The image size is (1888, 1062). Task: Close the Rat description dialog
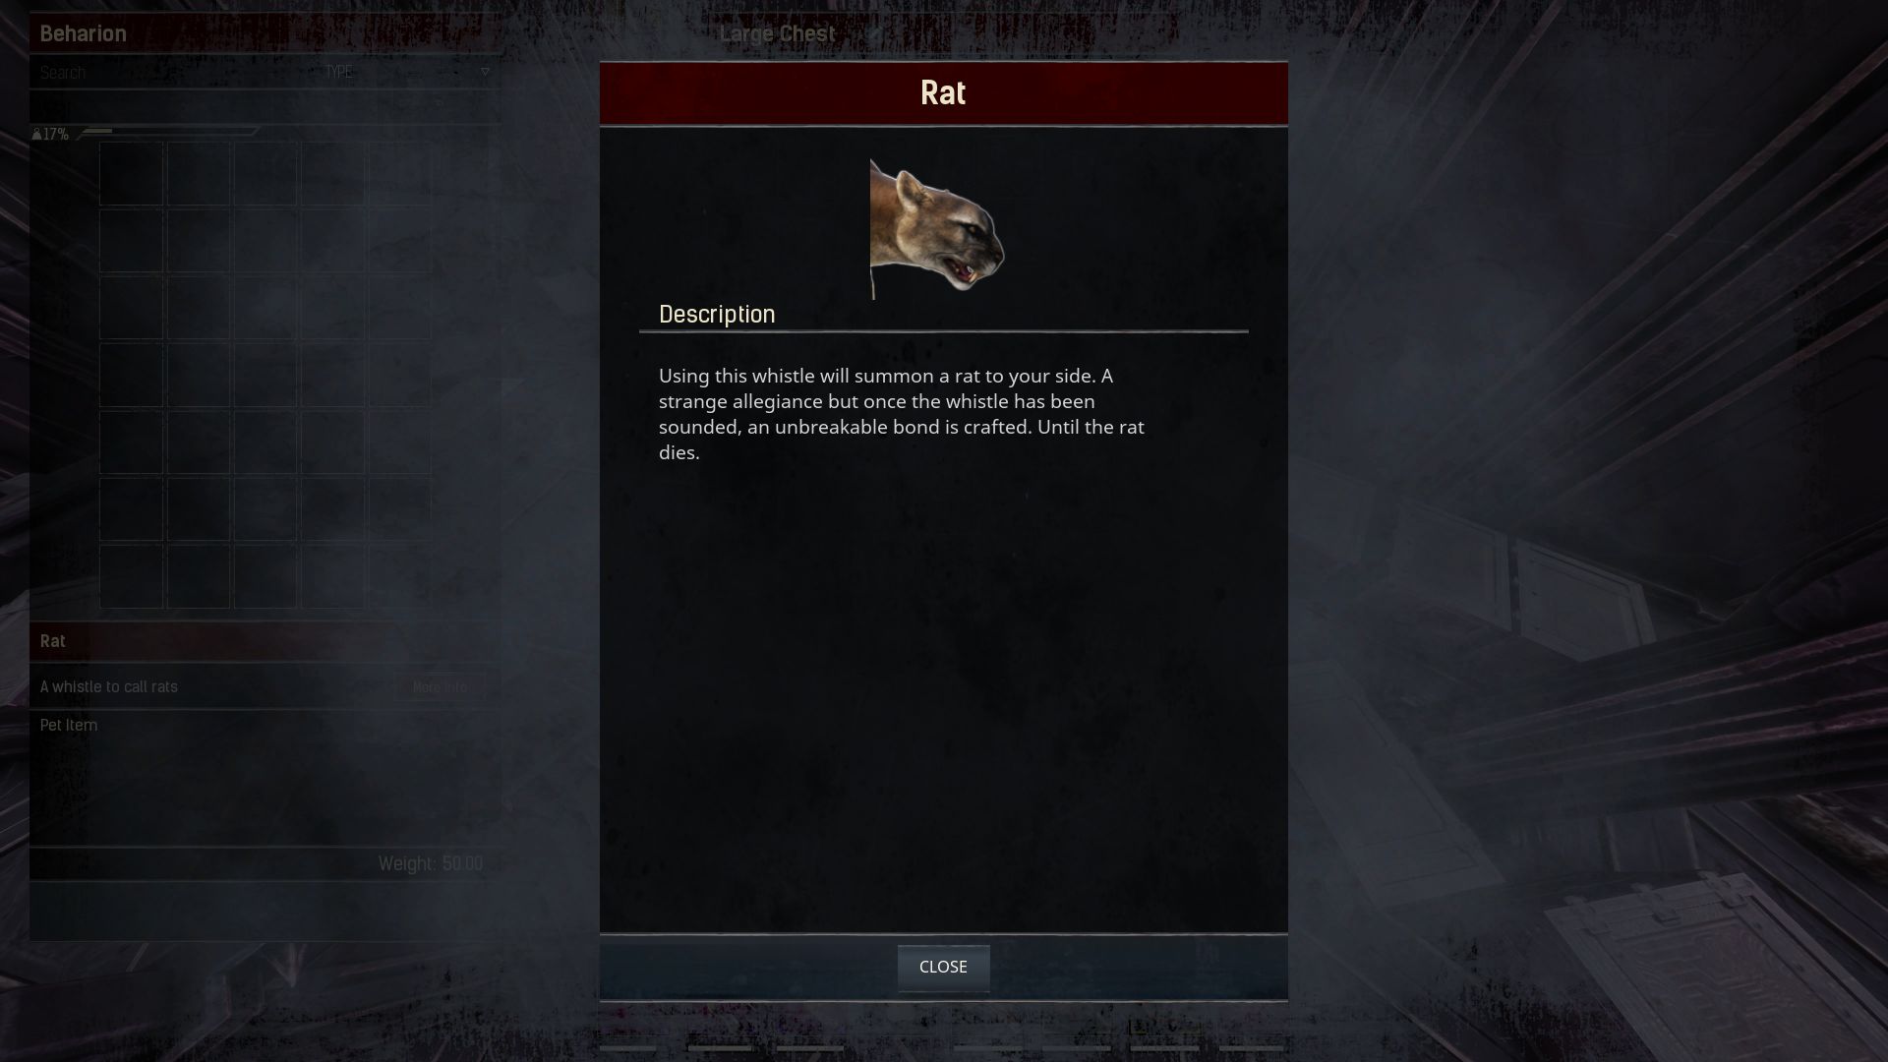point(943,968)
